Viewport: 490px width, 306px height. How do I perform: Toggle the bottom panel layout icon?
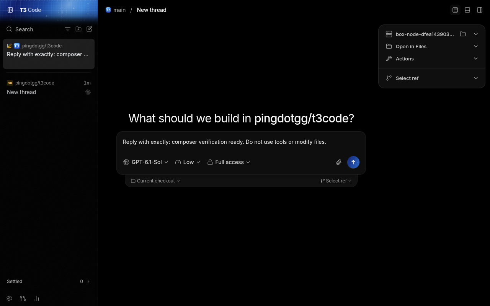click(x=467, y=10)
